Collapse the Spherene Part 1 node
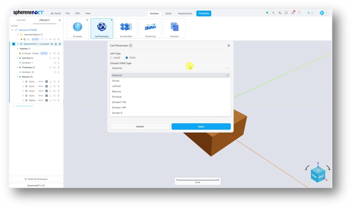 tap(18, 44)
